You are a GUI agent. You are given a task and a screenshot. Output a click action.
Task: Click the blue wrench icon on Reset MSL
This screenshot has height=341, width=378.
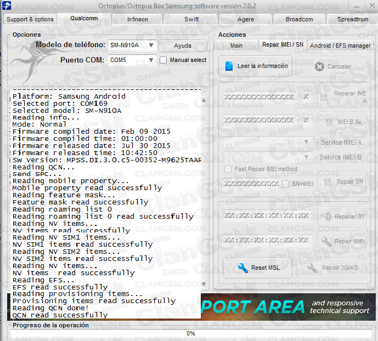tap(242, 268)
